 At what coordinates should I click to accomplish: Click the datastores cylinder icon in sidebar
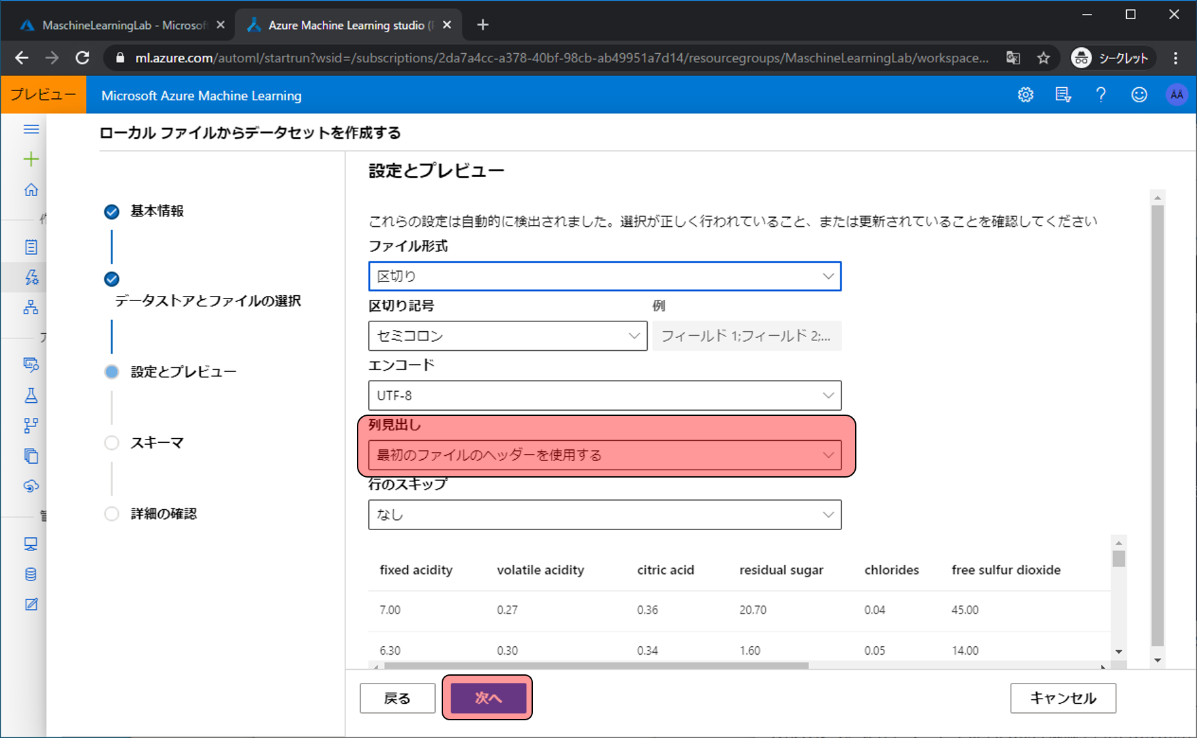pos(31,575)
